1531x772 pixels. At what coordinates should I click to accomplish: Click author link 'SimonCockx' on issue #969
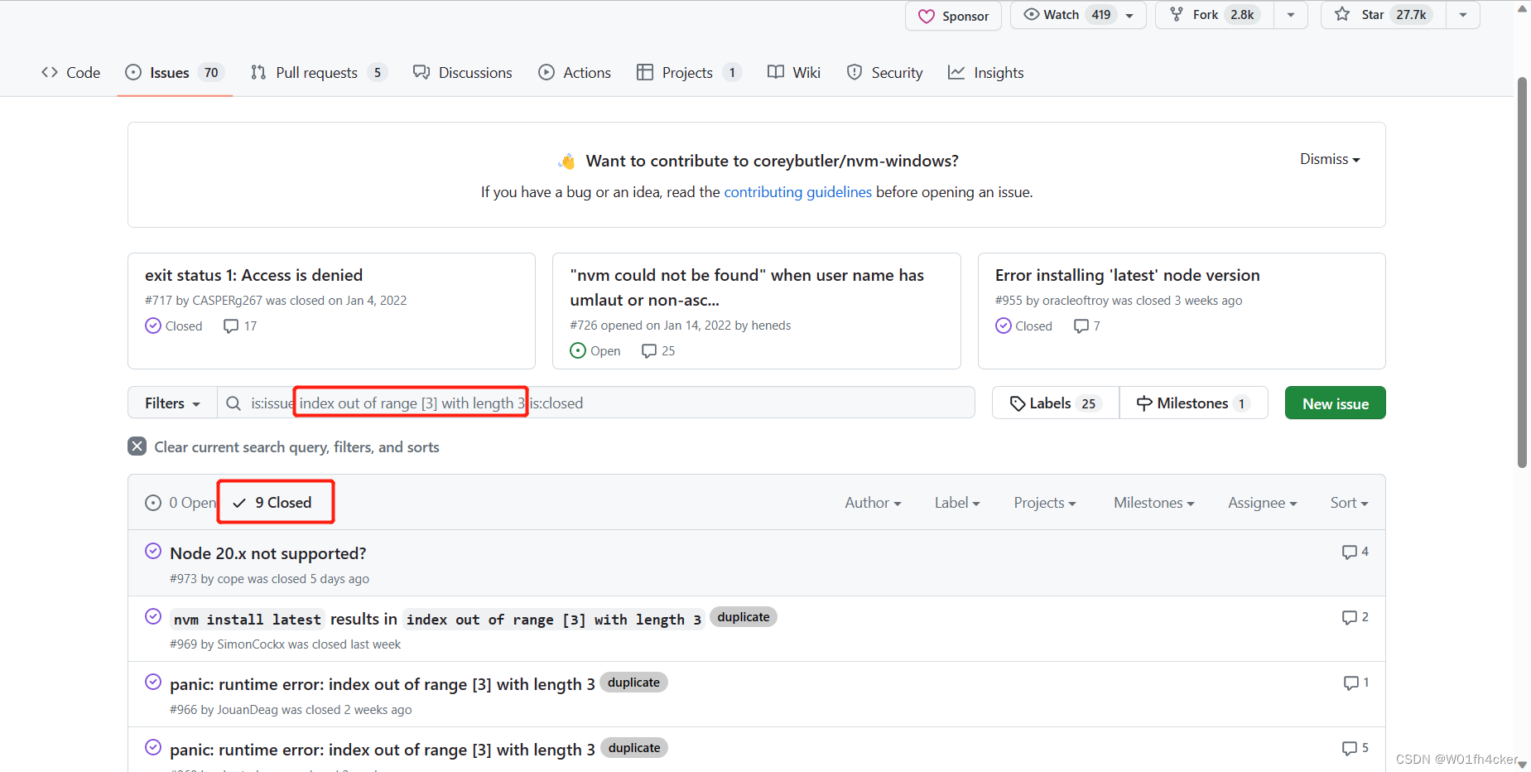click(x=251, y=644)
